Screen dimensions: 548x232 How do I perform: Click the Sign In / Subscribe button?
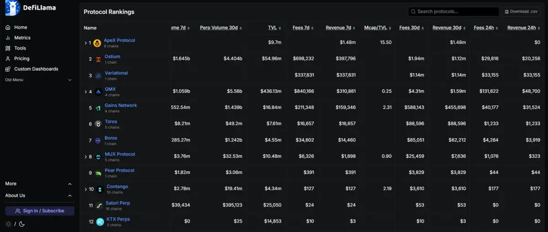[x=40, y=211]
